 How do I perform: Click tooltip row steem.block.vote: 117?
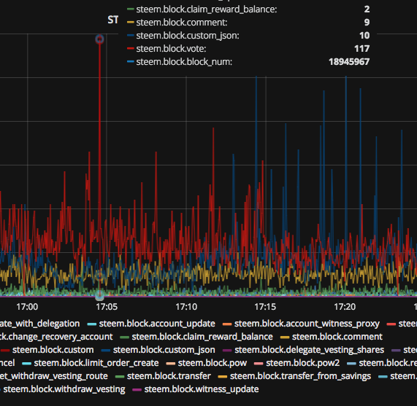click(x=248, y=49)
